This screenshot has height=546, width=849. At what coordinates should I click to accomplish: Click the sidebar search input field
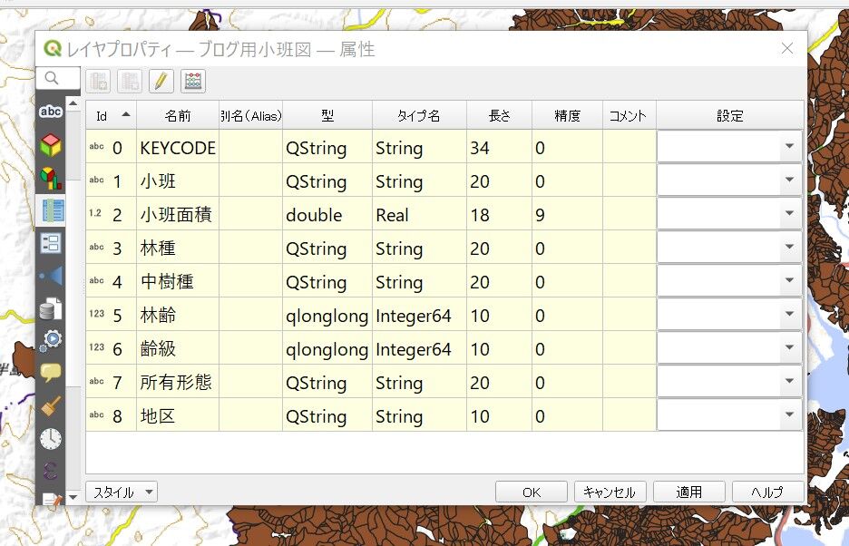click(x=58, y=79)
